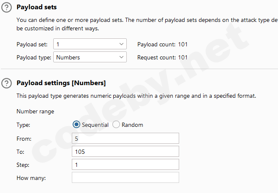
Task: Click the Request count: 101 text
Action: tap(163, 57)
